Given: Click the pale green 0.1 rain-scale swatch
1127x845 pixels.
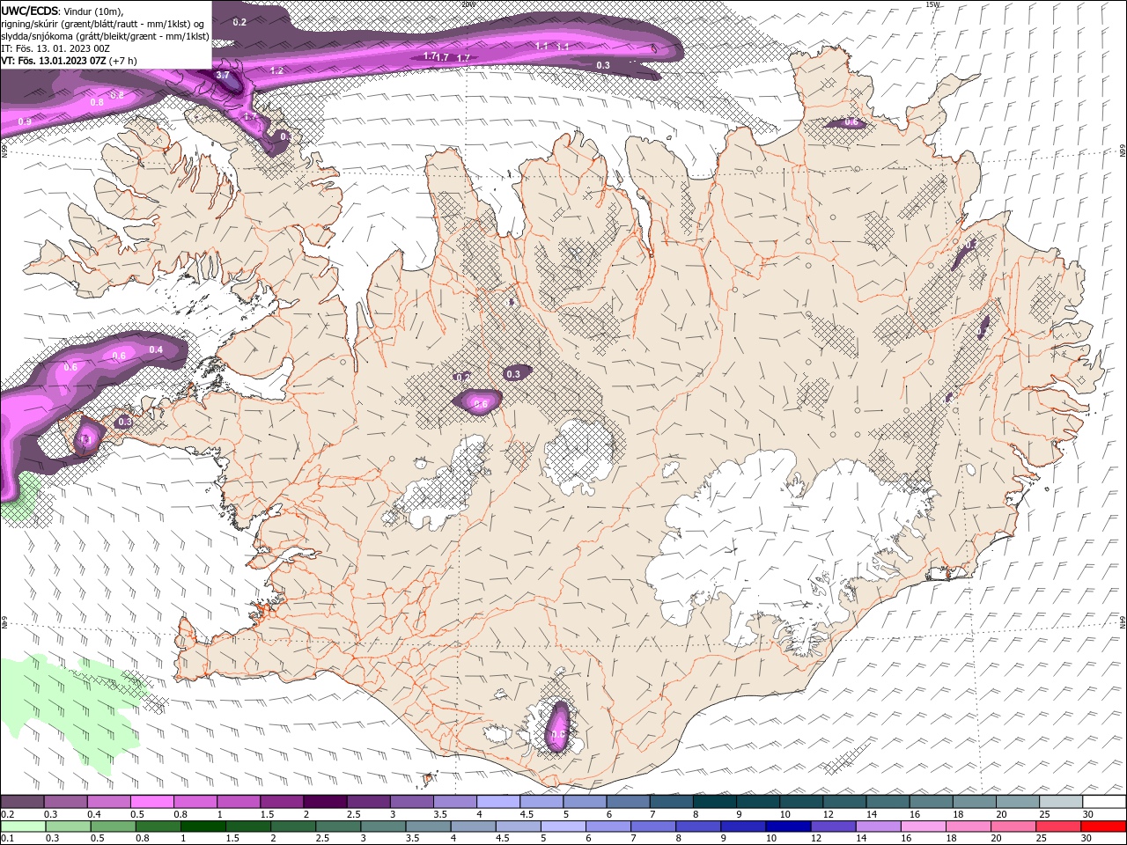Looking at the screenshot, I should pos(23,827).
